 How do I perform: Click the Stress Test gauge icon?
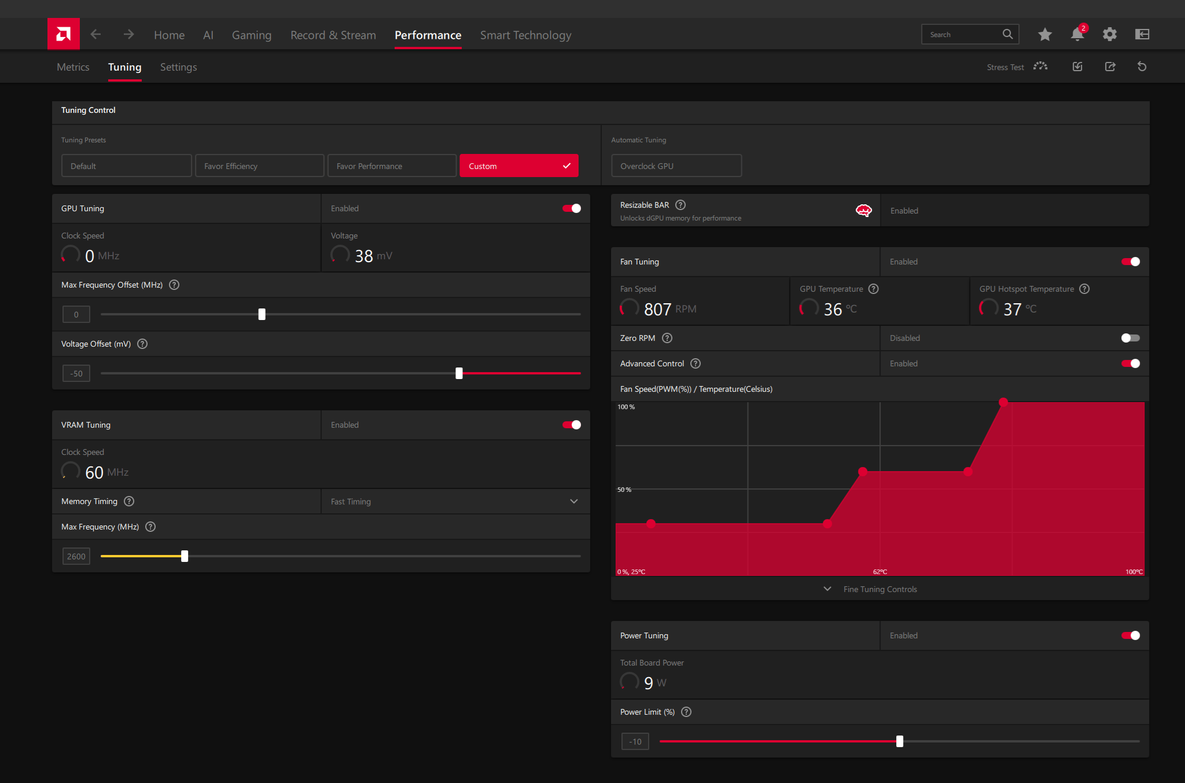click(1040, 67)
